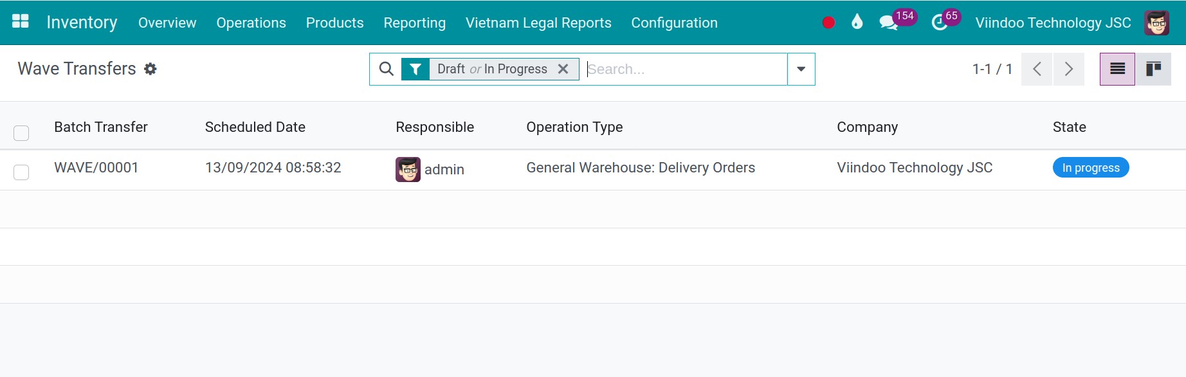Tick the checkbox for WAVE/00001
Image resolution: width=1186 pixels, height=377 pixels.
(21, 172)
